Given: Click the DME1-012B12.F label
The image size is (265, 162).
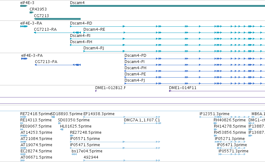Looking at the screenshot, I should click(111, 88).
